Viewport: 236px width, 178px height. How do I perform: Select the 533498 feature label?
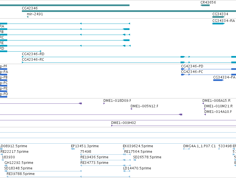(x=225, y=146)
